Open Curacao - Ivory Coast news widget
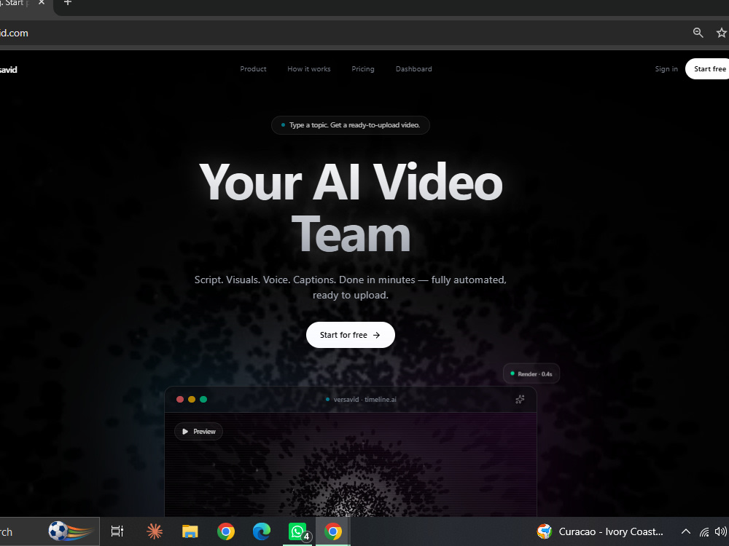This screenshot has width=729, height=546. [x=600, y=531]
